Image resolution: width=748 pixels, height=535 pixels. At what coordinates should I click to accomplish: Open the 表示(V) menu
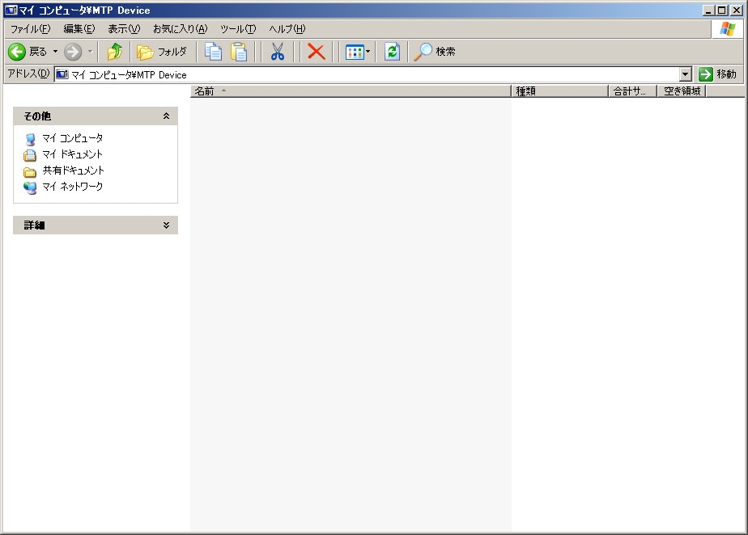pyautogui.click(x=124, y=29)
